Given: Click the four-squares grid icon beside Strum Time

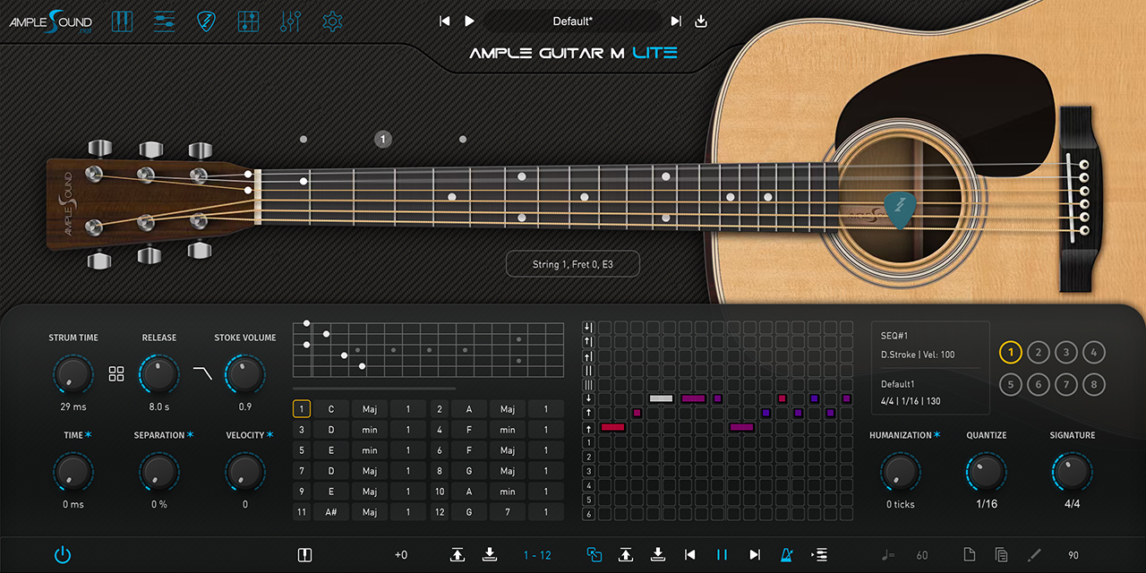Looking at the screenshot, I should tap(116, 373).
